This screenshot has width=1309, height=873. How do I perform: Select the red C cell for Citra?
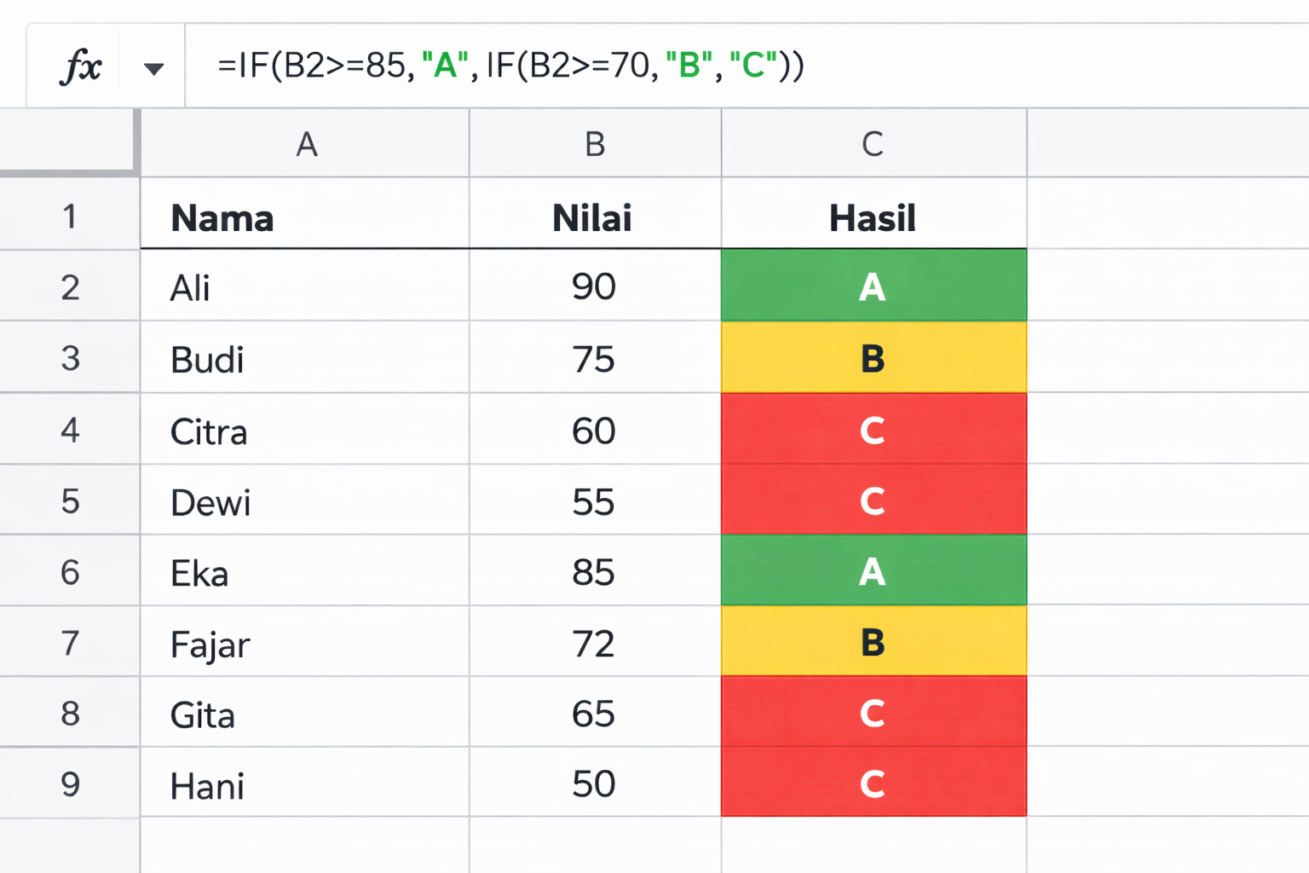click(x=873, y=430)
